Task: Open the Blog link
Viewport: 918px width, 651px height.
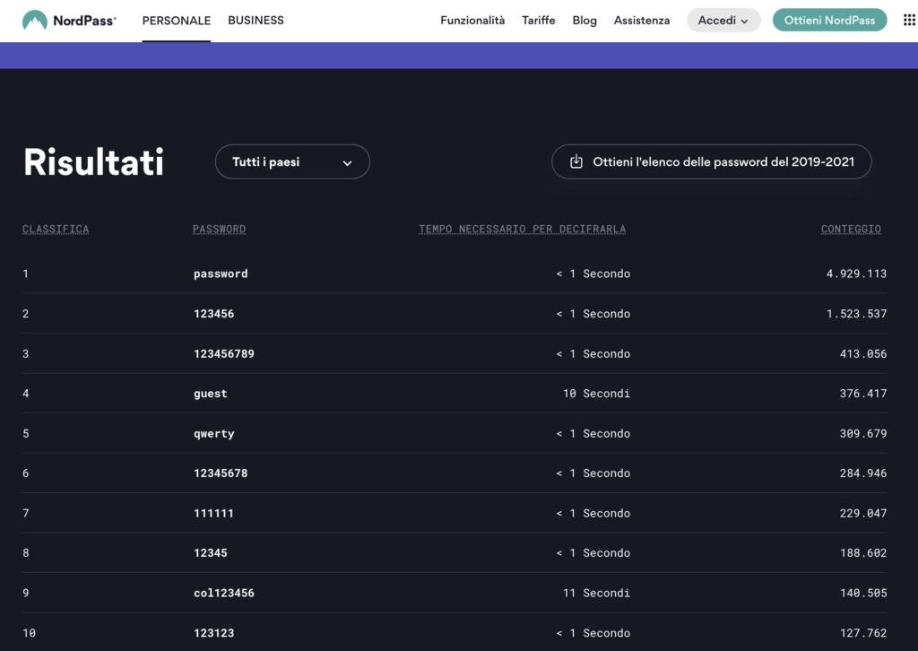Action: (x=585, y=21)
